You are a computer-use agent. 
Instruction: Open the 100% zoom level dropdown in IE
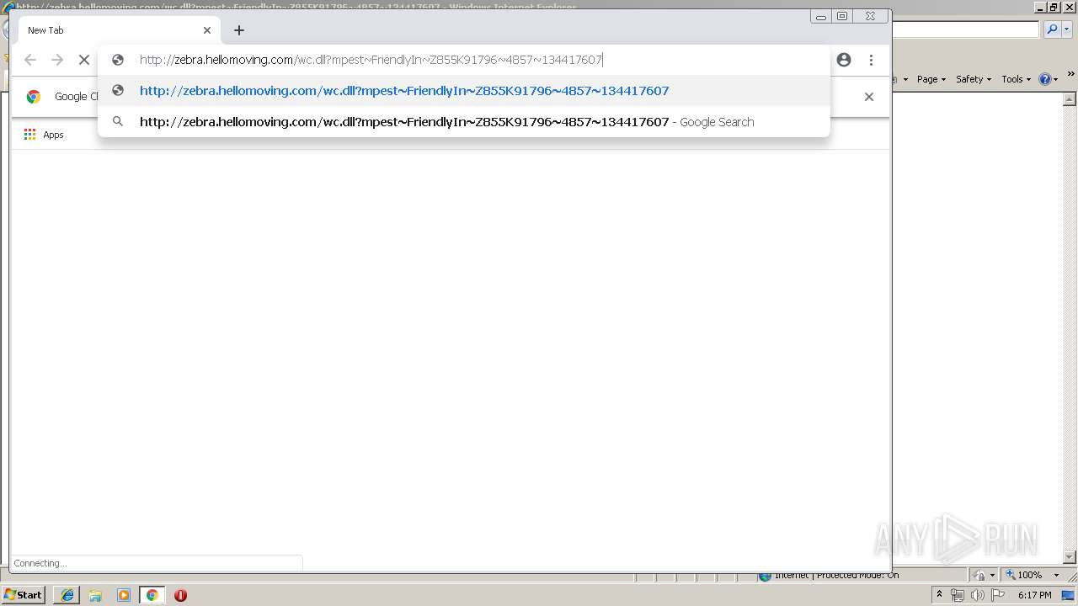pos(1056,575)
